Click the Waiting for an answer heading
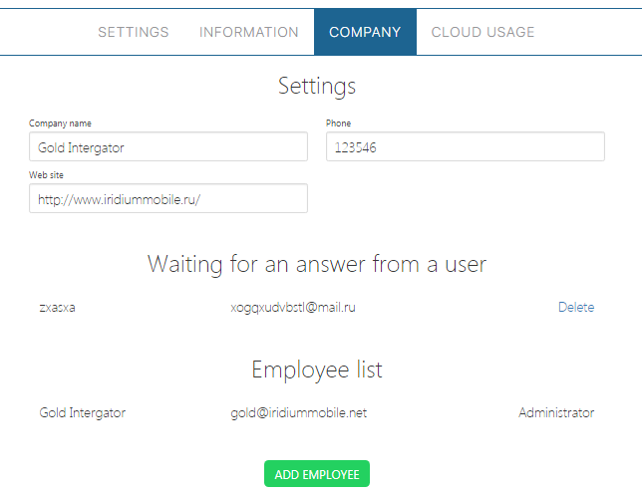642x493 pixels. click(316, 264)
